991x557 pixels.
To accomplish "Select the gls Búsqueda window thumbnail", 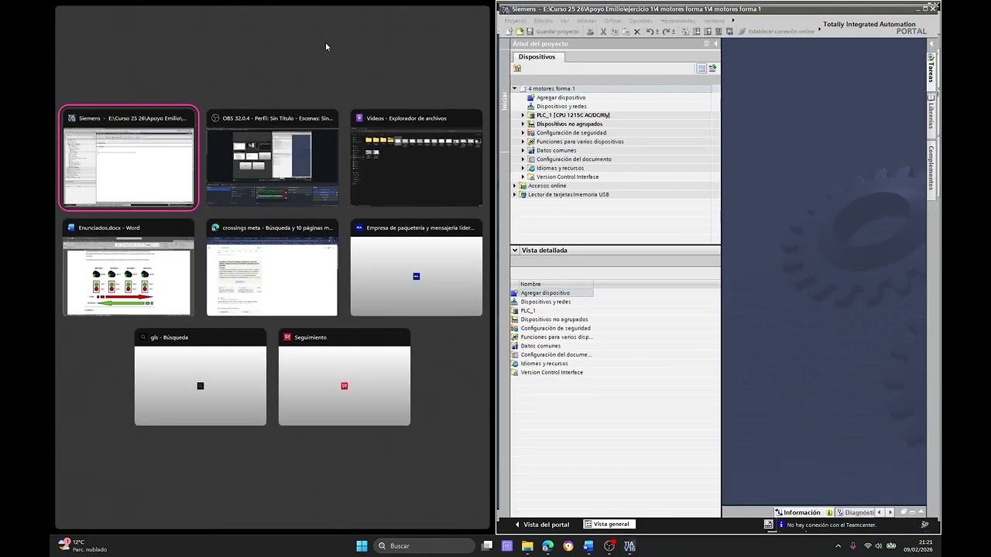I will click(x=201, y=378).
